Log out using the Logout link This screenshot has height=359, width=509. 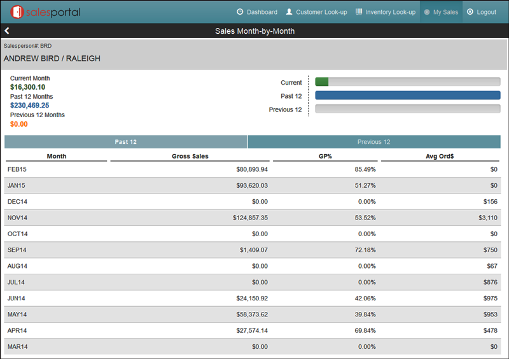[x=486, y=12]
